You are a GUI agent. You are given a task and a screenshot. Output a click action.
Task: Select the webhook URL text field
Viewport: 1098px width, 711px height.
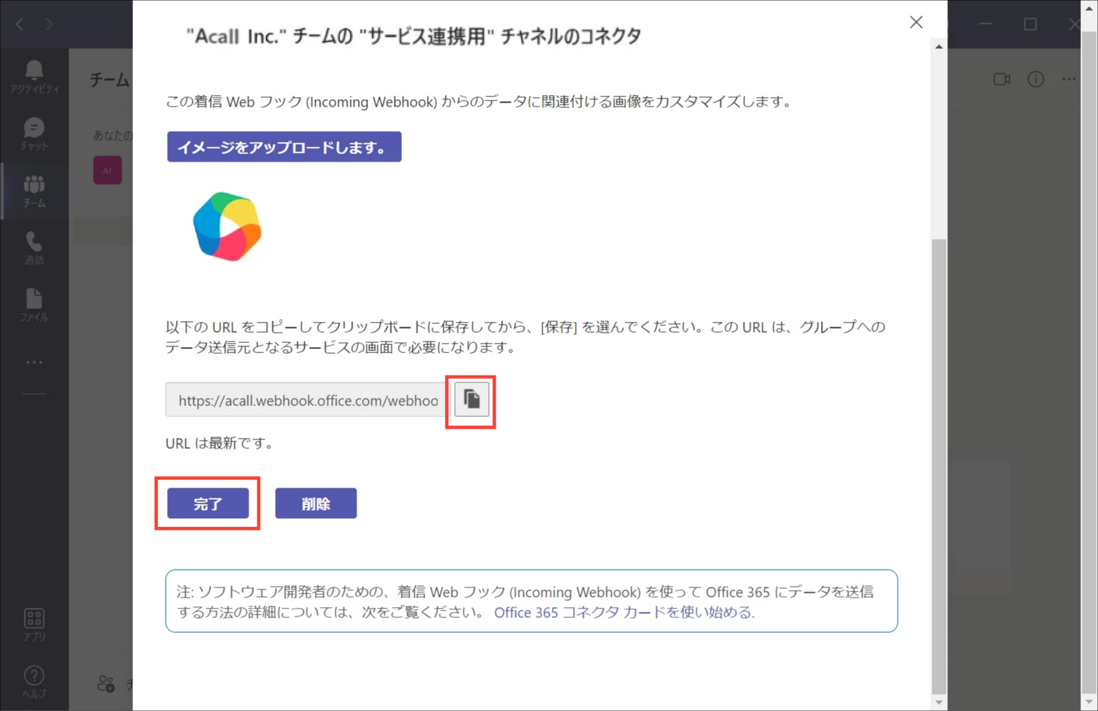click(306, 400)
